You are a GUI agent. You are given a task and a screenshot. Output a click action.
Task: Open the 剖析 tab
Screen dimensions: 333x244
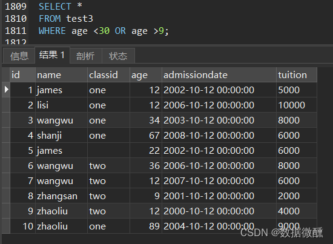(x=86, y=56)
